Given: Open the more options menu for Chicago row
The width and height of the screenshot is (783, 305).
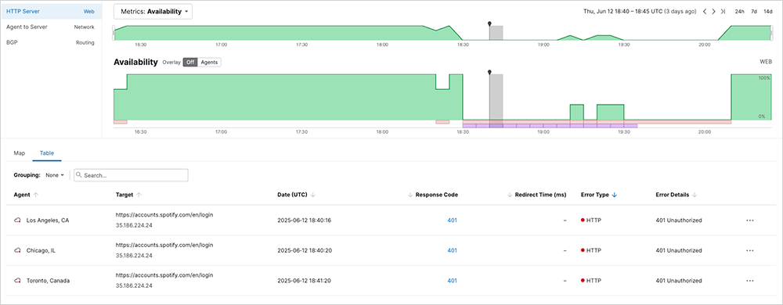Looking at the screenshot, I should point(749,251).
